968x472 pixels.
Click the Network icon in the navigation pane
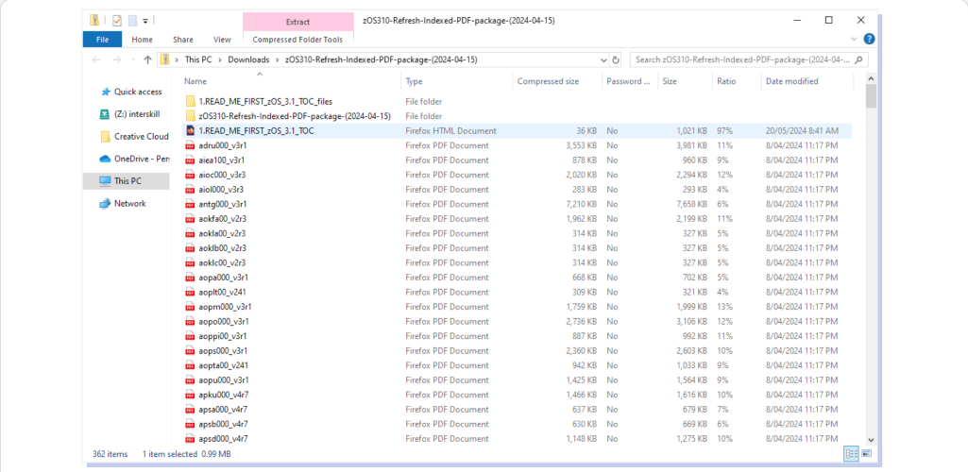pos(105,203)
